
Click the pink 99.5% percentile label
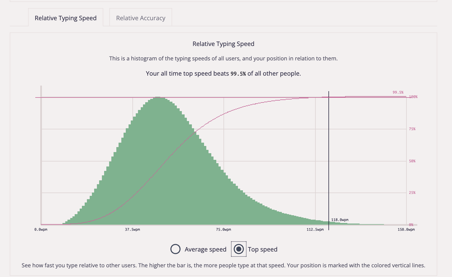click(398, 93)
